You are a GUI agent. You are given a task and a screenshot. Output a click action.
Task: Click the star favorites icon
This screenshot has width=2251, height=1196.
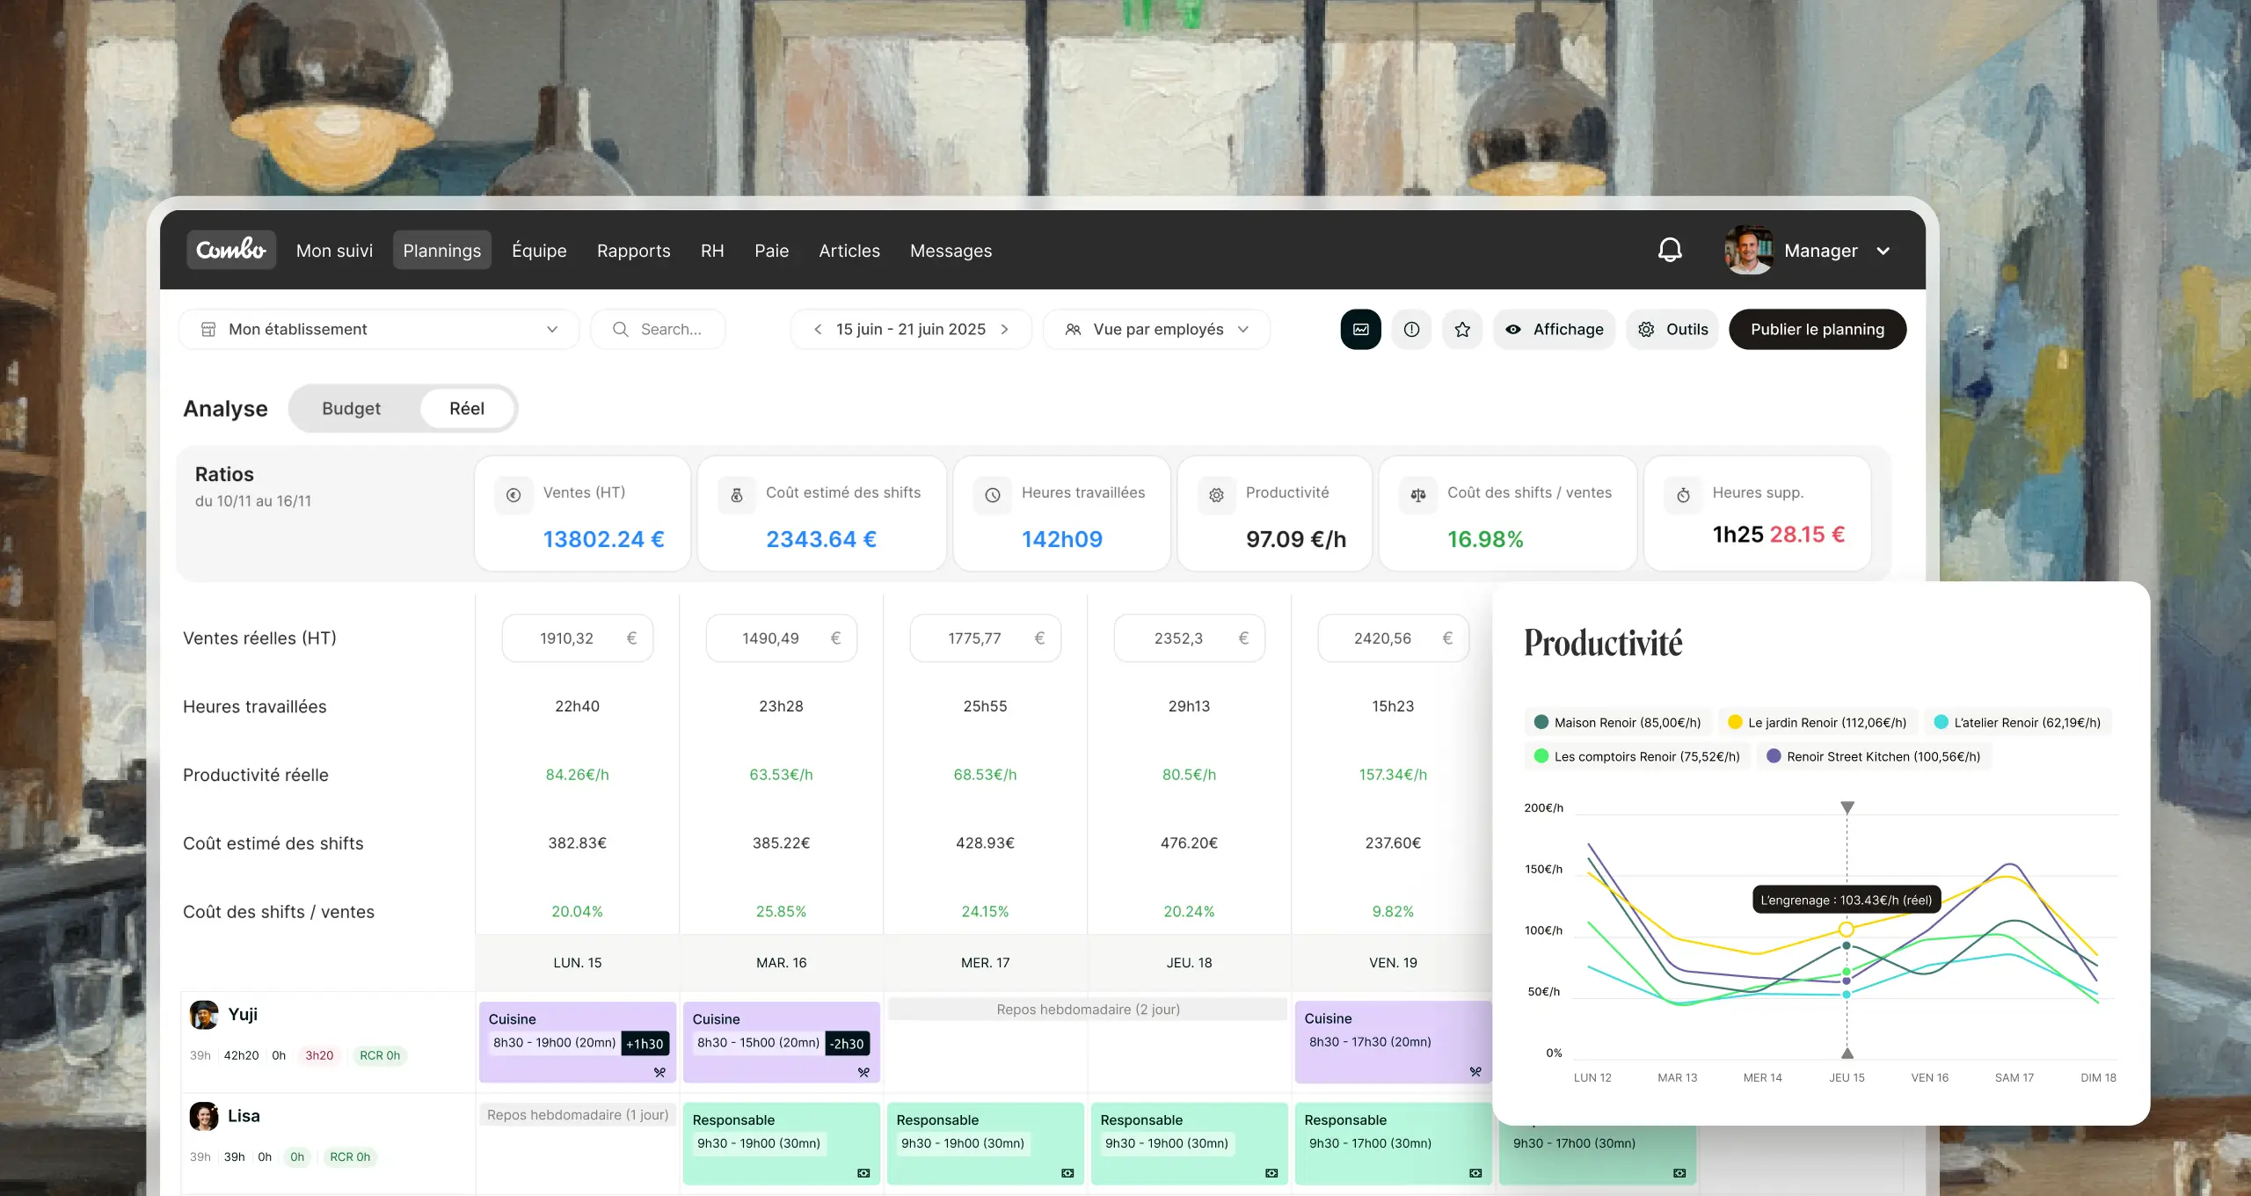point(1461,329)
